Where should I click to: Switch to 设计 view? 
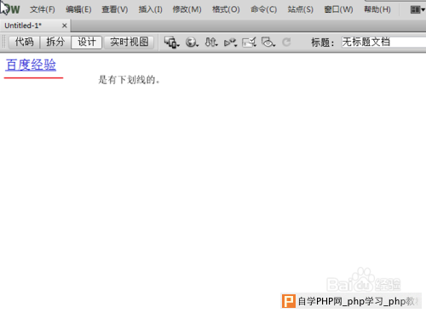86,43
